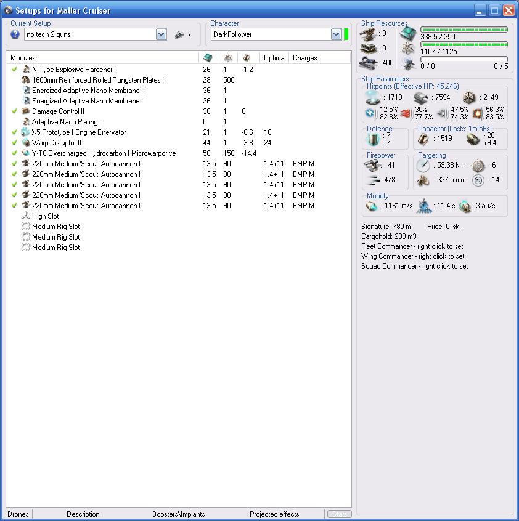Toggle the second 220mm Autocannon checkmark
This screenshot has width=519, height=521.
tap(14, 174)
